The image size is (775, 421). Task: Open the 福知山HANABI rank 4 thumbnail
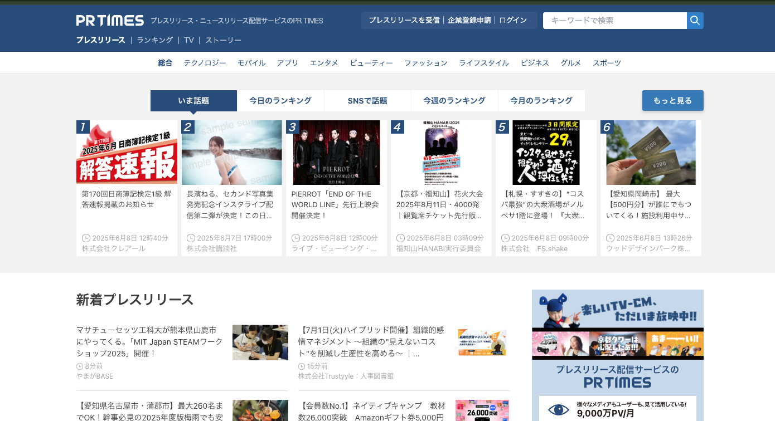click(441, 153)
